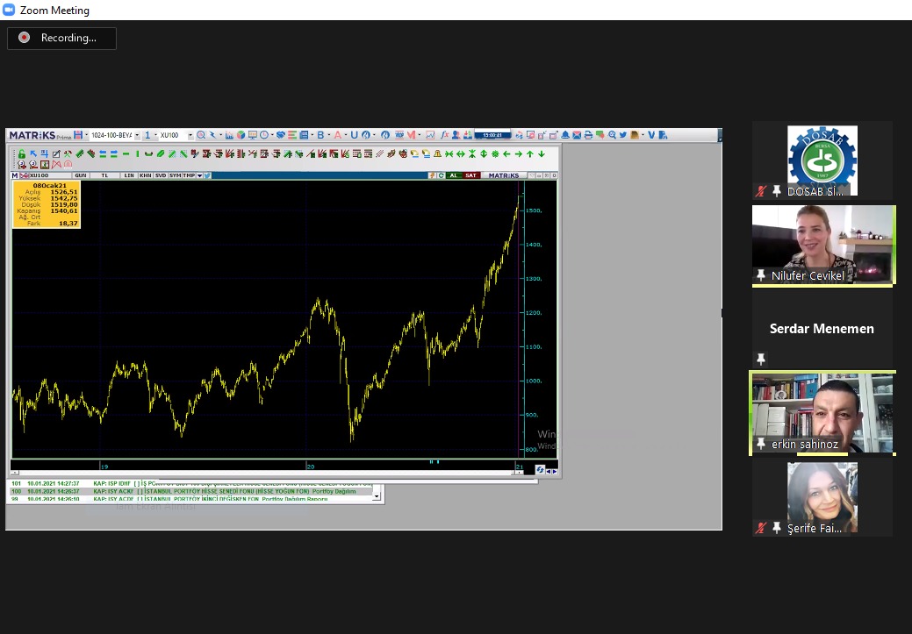
Task: Select the Serdar Menemen participant tile
Action: 822,329
